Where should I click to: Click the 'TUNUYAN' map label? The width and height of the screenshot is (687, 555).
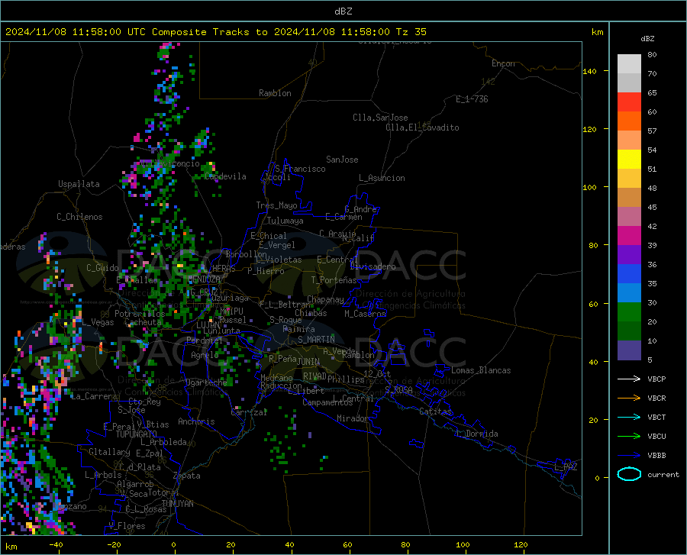(x=177, y=504)
